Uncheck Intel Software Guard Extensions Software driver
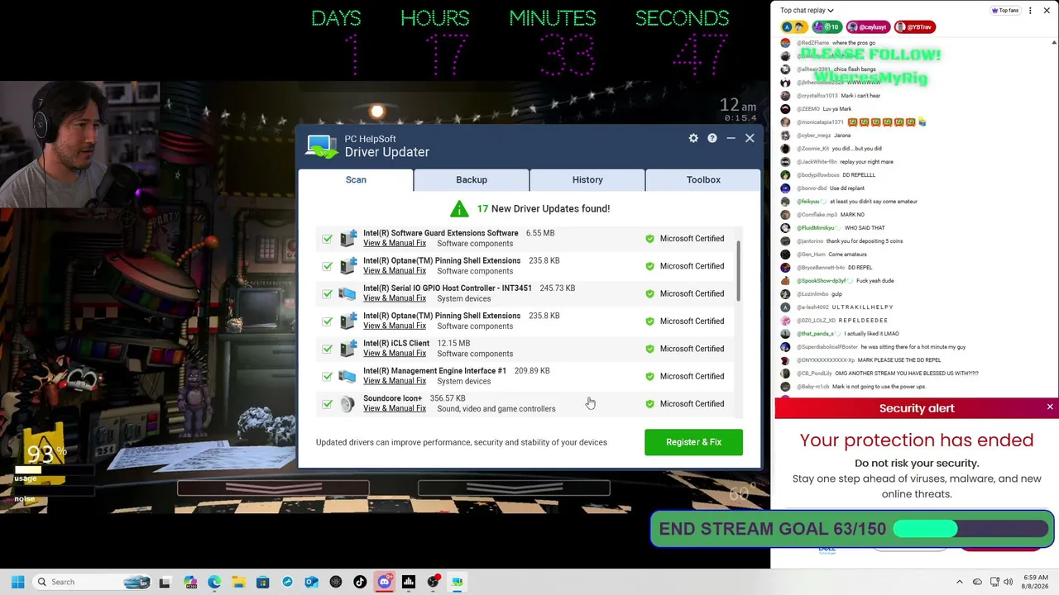Viewport: 1059px width, 595px height. pos(328,239)
